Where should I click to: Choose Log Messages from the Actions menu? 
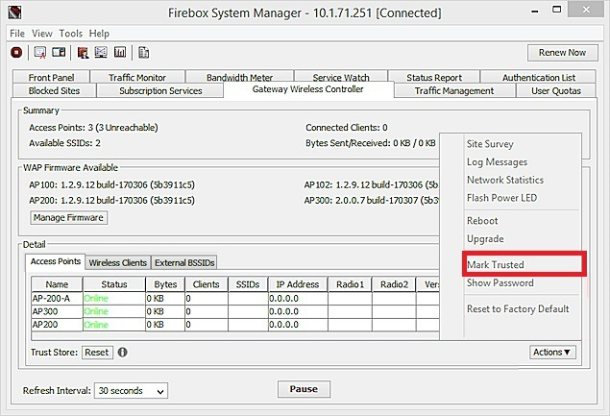tap(498, 162)
